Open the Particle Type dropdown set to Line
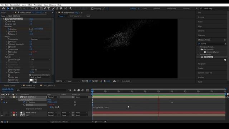 (x=40, y=60)
